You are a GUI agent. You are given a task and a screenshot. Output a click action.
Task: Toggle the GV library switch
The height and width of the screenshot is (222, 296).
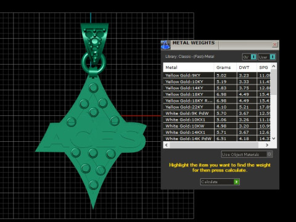pos(253,57)
